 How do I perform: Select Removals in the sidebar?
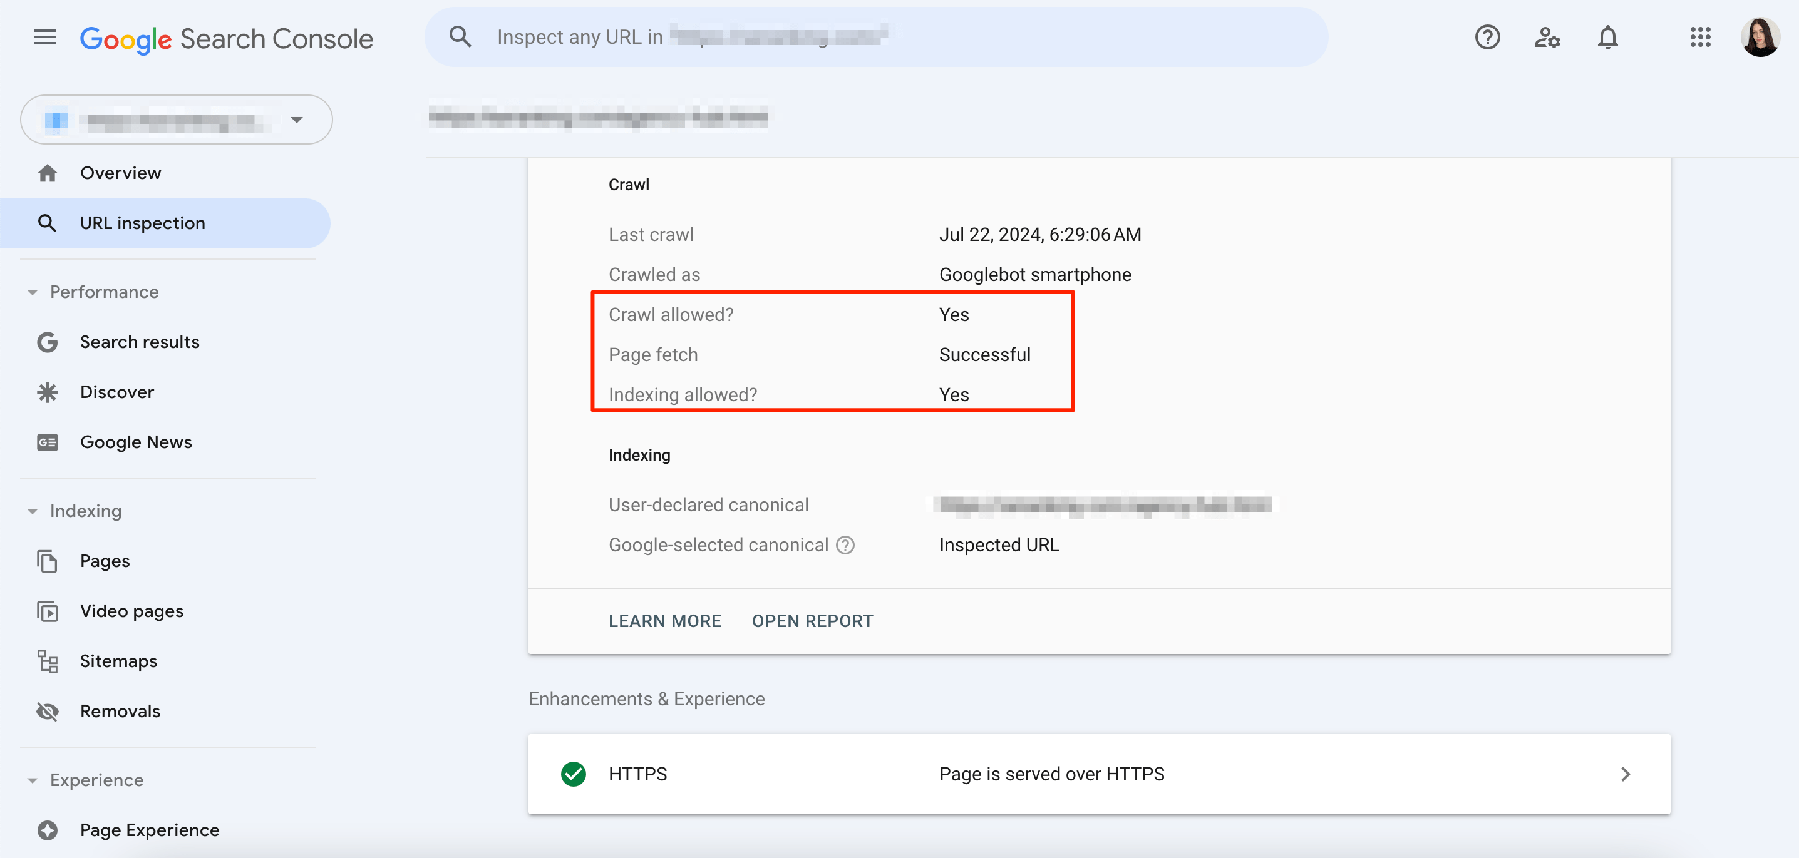120,711
